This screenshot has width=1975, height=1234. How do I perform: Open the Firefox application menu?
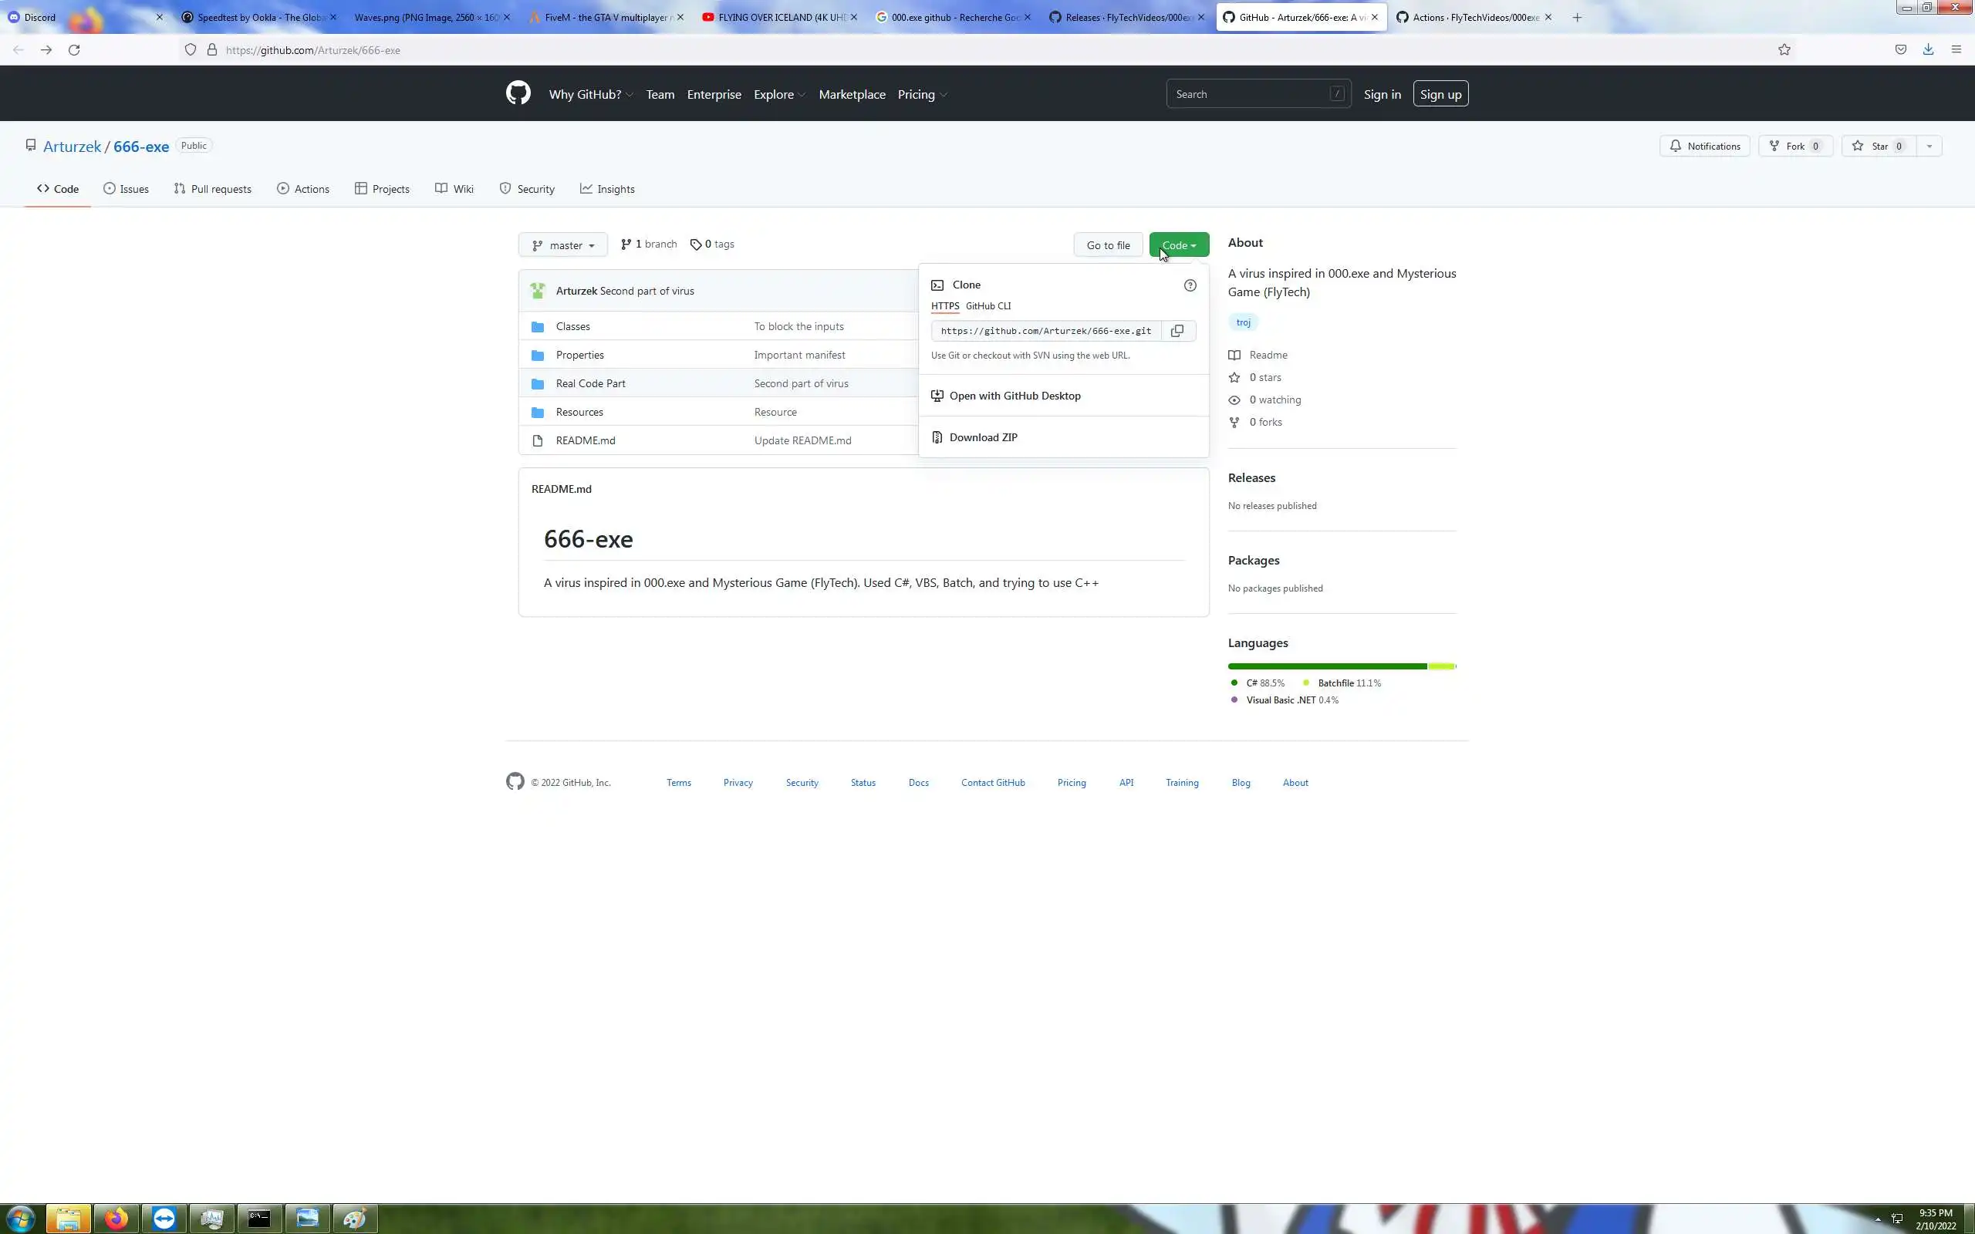click(x=1956, y=50)
